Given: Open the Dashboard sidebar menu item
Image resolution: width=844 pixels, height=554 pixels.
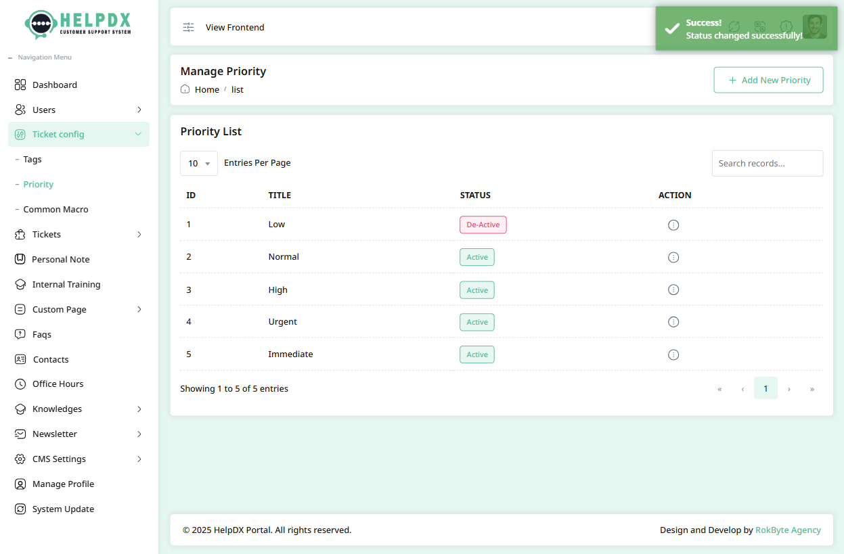Looking at the screenshot, I should click(55, 85).
